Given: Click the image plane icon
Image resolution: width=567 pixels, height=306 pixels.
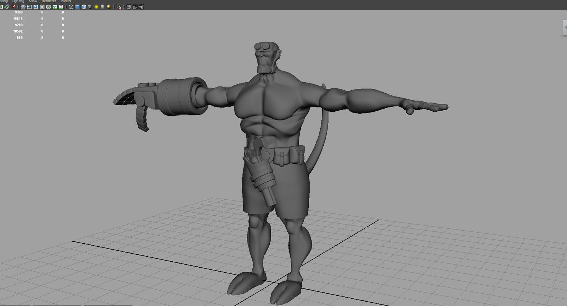Looking at the screenshot, I should (7, 7).
